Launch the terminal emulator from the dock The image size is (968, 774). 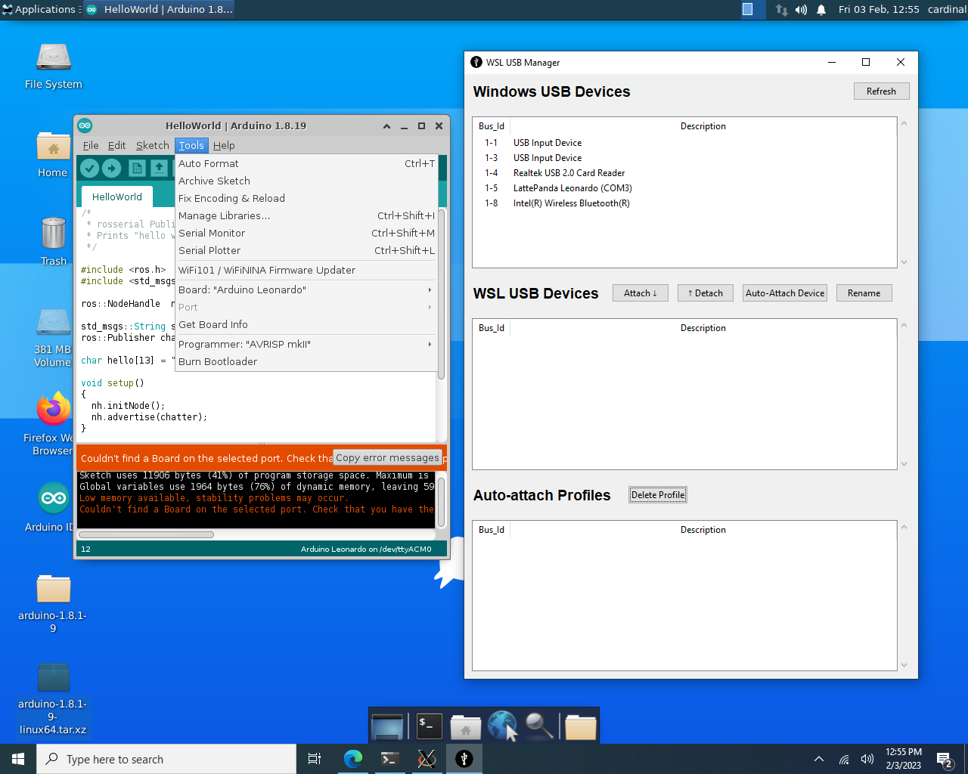pyautogui.click(x=429, y=726)
